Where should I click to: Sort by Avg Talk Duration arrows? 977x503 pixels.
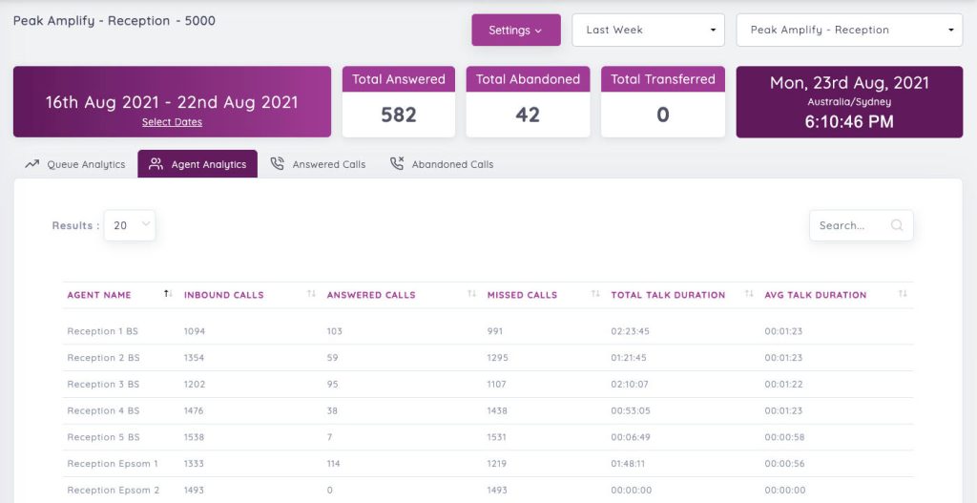903,294
